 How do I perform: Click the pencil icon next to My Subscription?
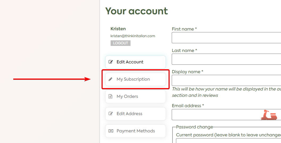(x=111, y=79)
